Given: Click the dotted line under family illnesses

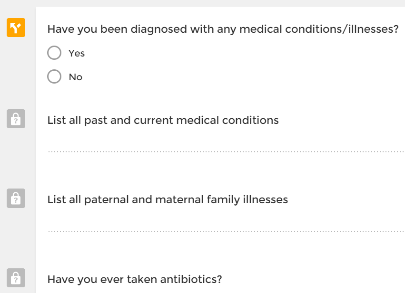Looking at the screenshot, I should 226,231.
